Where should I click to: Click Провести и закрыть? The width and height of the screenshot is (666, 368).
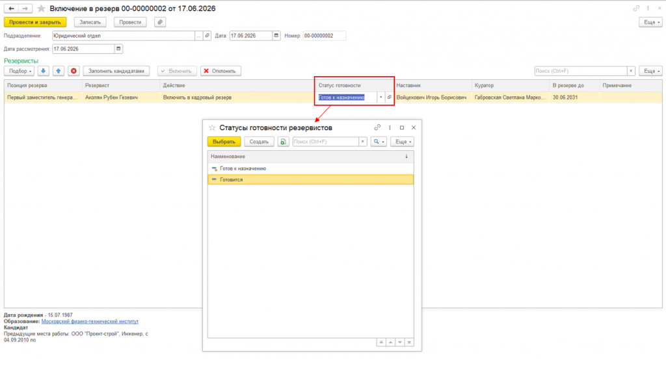pyautogui.click(x=35, y=22)
